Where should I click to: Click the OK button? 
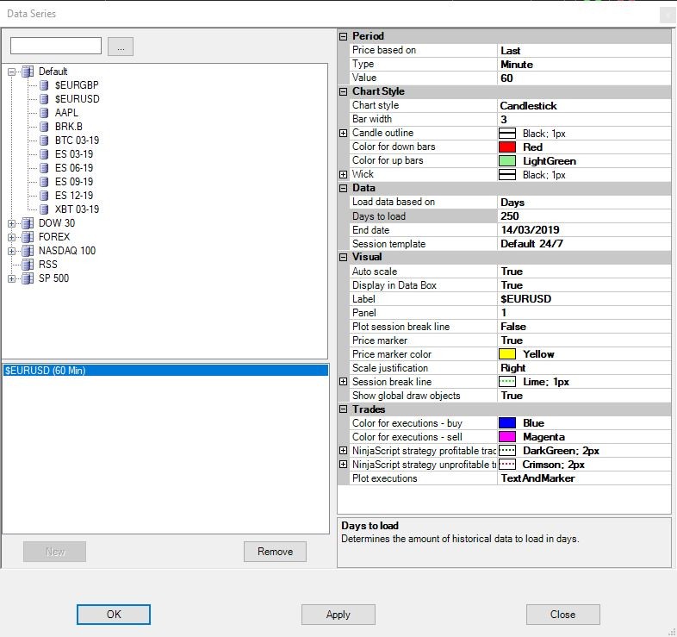point(114,615)
